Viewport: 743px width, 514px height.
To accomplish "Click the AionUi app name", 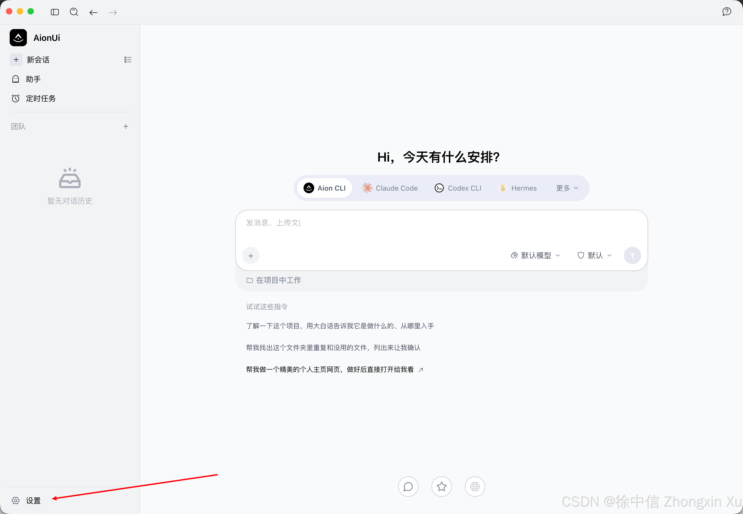I will point(47,38).
